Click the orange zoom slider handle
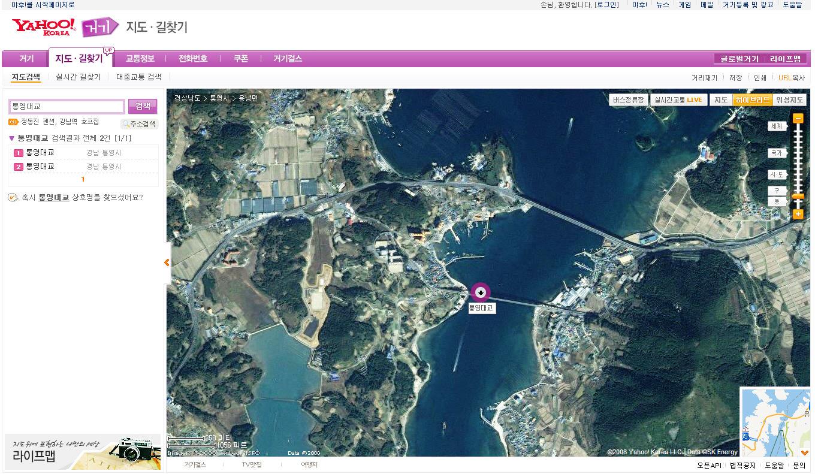815x474 pixels. [798, 197]
